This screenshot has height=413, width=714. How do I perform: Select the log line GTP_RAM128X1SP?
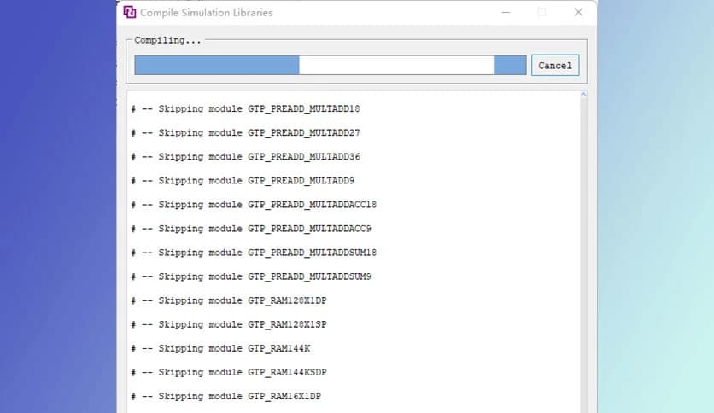[229, 325]
